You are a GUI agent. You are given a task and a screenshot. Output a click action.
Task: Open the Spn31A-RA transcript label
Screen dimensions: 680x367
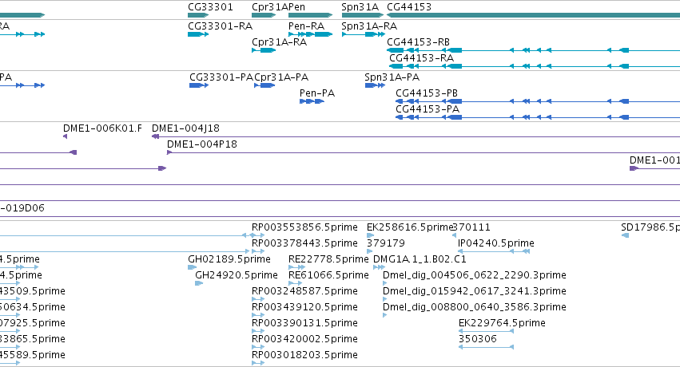pyautogui.click(x=369, y=26)
